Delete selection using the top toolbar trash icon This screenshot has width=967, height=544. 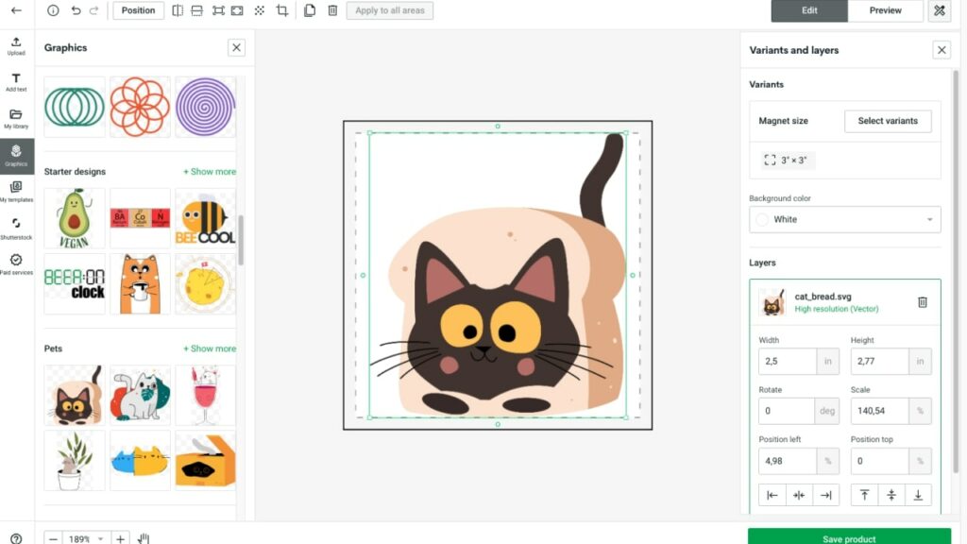[332, 10]
